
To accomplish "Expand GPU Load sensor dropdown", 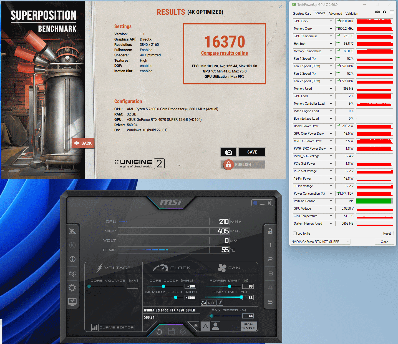I will tap(331, 96).
